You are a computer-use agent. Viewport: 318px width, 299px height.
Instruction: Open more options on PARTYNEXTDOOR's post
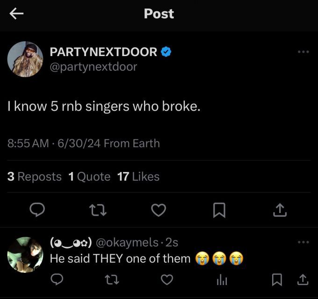[304, 52]
